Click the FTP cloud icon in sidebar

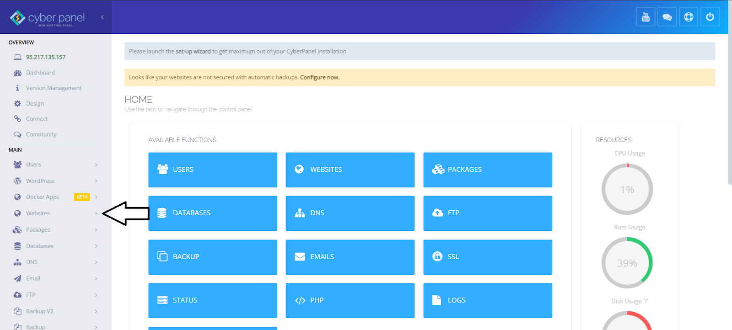[x=17, y=295]
